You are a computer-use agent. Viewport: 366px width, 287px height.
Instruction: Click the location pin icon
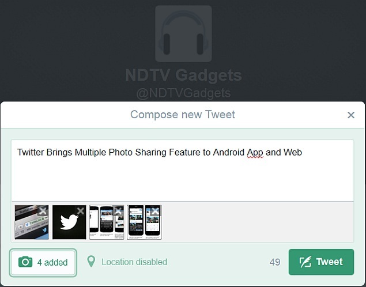point(91,261)
